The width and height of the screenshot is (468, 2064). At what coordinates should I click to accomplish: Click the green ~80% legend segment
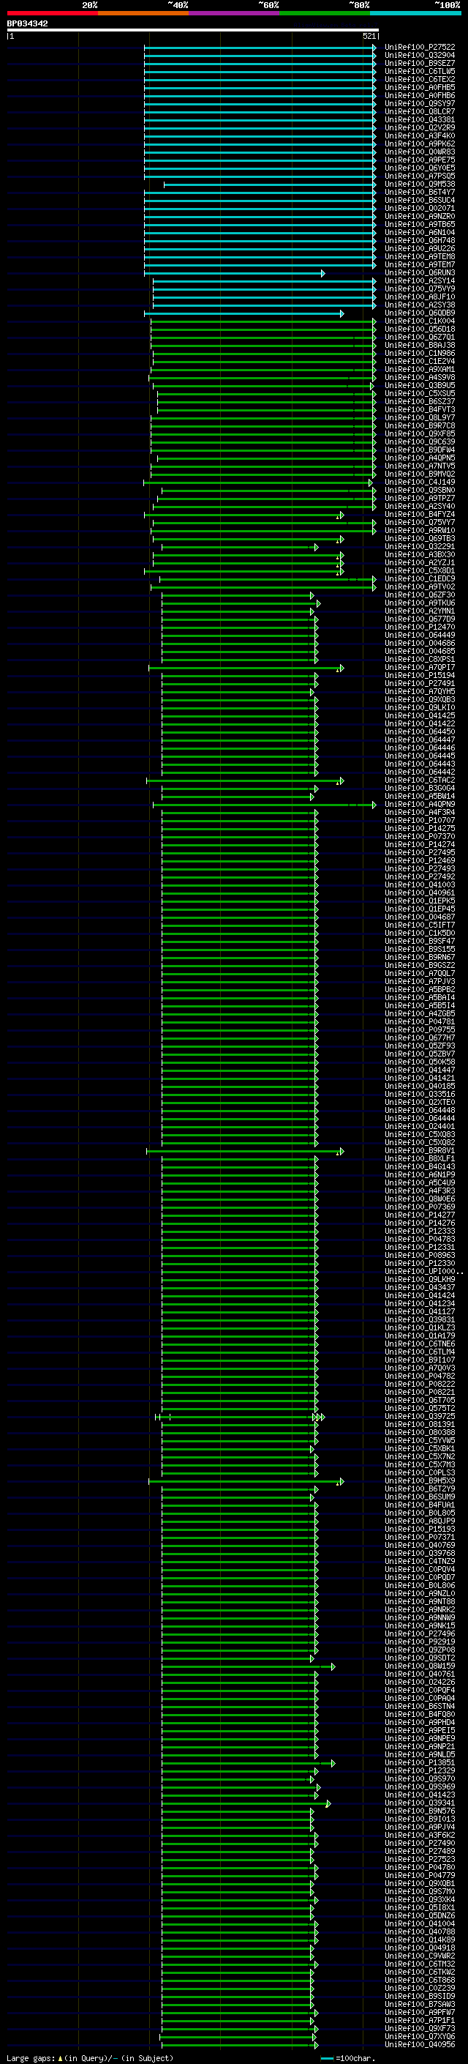325,13
